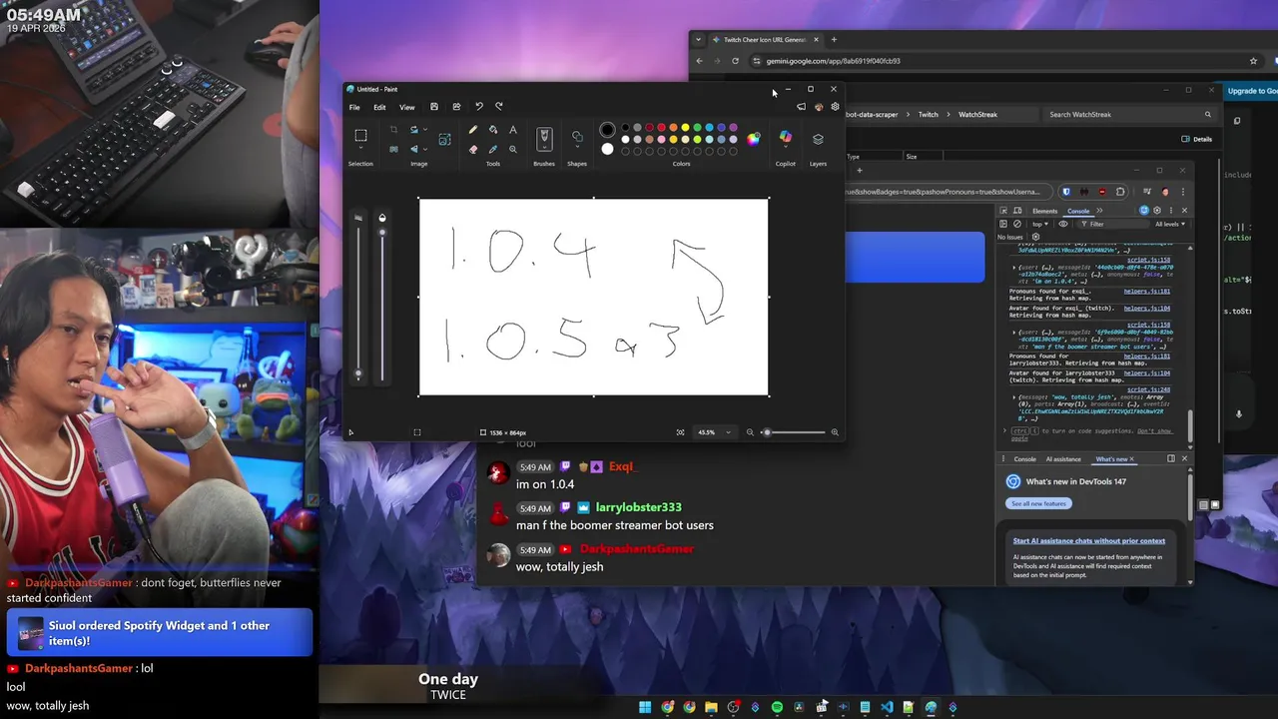Select the Text tool in Paint
The height and width of the screenshot is (719, 1278).
point(513,130)
